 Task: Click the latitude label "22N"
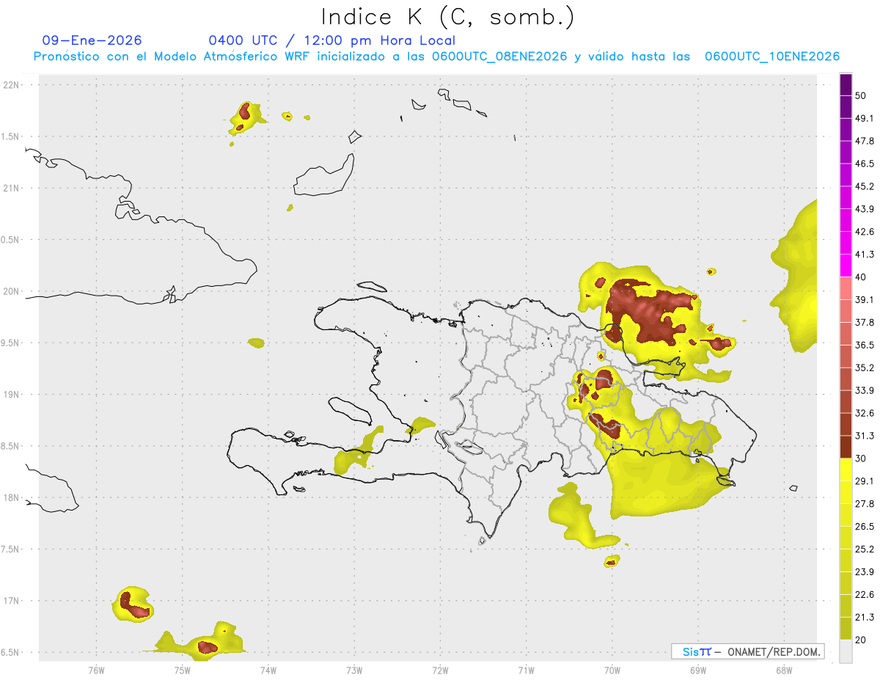pos(12,85)
